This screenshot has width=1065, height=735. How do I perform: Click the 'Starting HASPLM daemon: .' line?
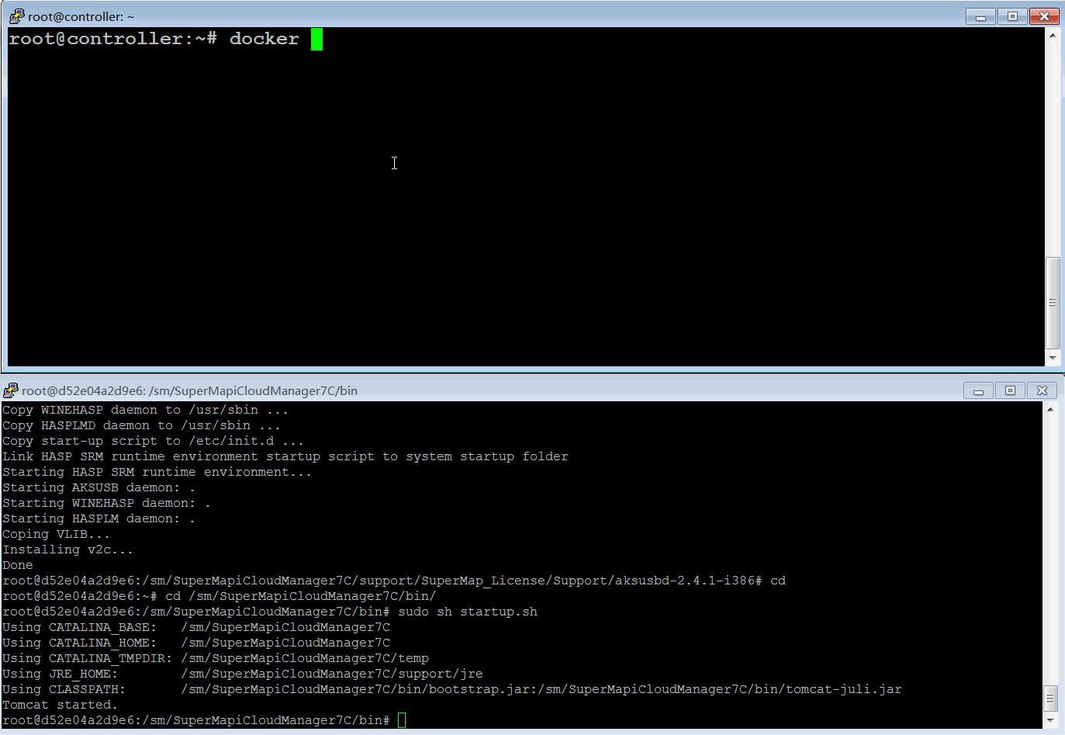click(99, 518)
